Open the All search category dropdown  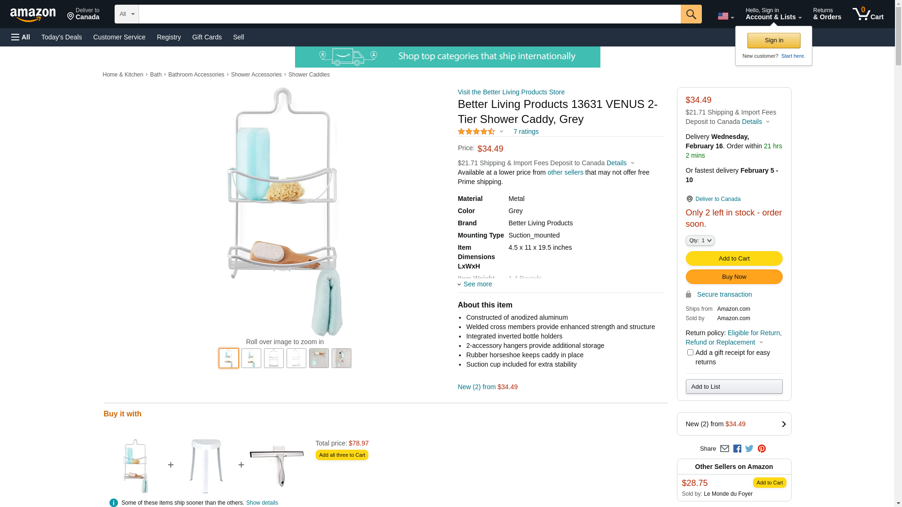click(x=126, y=14)
